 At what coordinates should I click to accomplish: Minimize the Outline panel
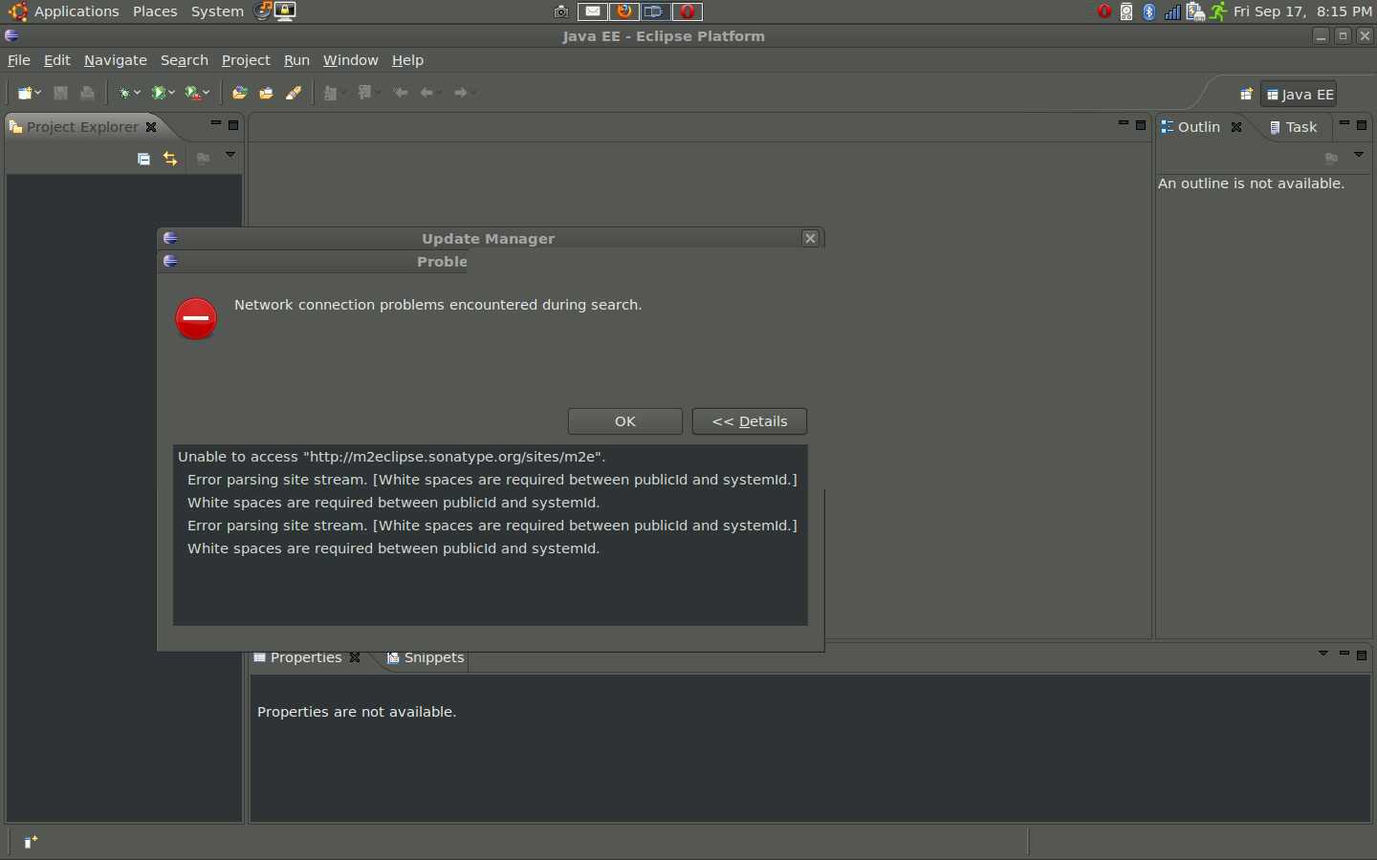1344,123
